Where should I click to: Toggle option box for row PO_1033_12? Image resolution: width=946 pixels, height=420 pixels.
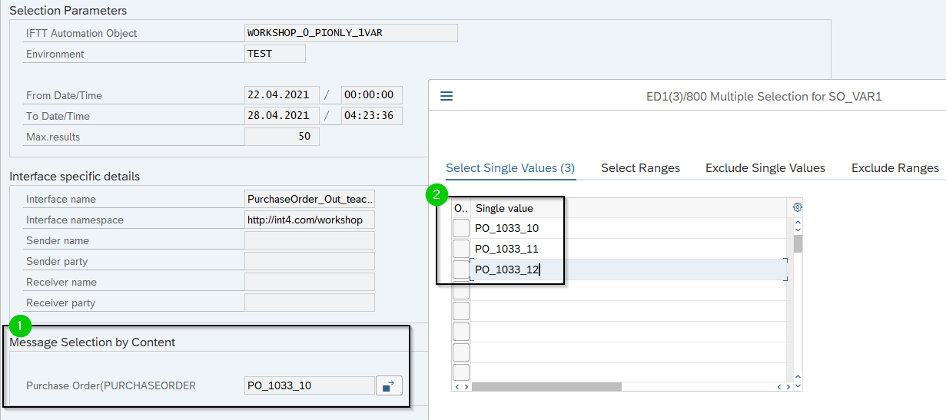[x=460, y=270]
